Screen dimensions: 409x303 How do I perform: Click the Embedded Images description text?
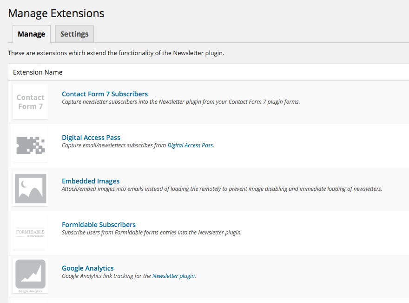tap(222, 189)
